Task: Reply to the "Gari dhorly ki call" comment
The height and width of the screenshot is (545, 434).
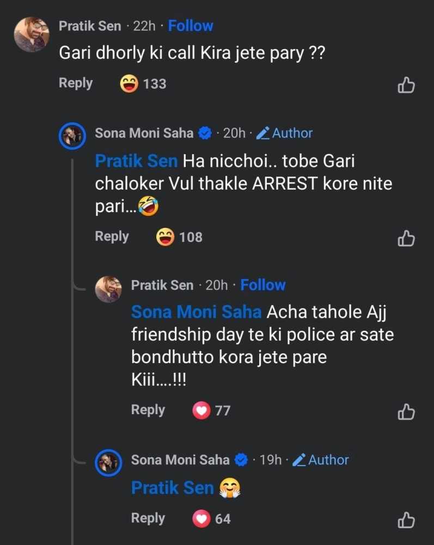Action: tap(76, 83)
